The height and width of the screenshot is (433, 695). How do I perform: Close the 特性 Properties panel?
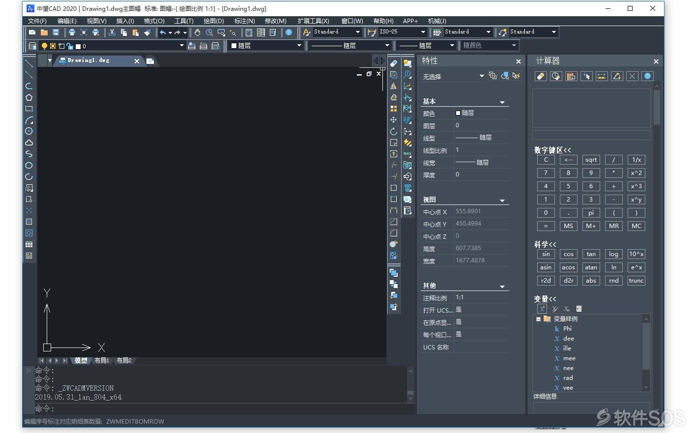(519, 61)
